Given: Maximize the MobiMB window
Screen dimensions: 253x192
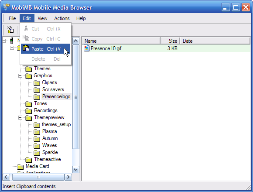Looking at the screenshot, I should 236,7.
